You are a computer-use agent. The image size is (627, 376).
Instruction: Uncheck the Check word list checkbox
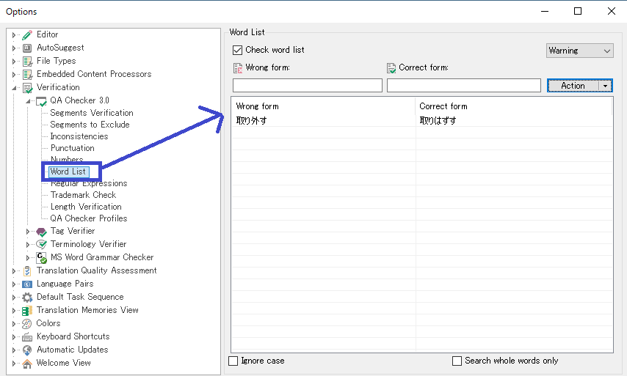237,50
